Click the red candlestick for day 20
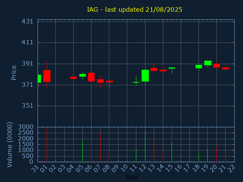Screen dimensions: 243x182 tap(217, 66)
